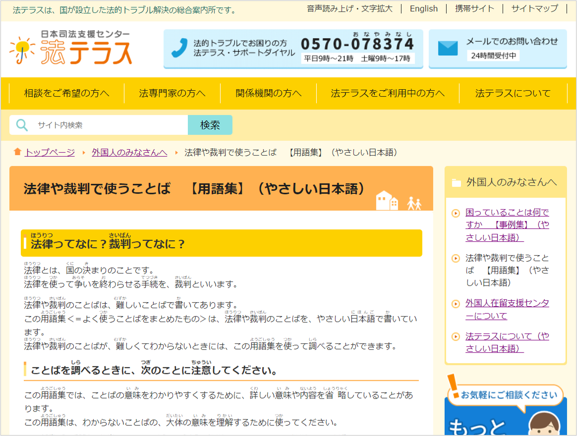The image size is (577, 436).
Task: Click the 携帯サイト link
Action: pos(474,8)
